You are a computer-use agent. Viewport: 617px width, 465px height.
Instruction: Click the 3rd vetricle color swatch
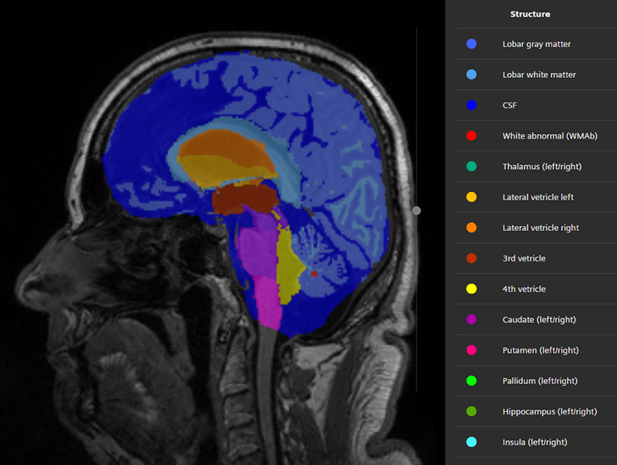pos(471,258)
